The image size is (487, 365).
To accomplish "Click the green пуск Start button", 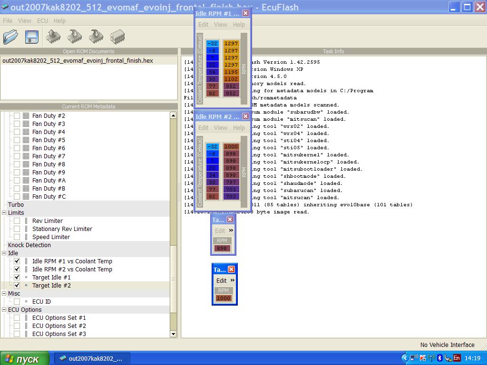I will coord(25,358).
